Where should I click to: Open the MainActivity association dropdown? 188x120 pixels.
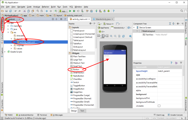pos(118,28)
